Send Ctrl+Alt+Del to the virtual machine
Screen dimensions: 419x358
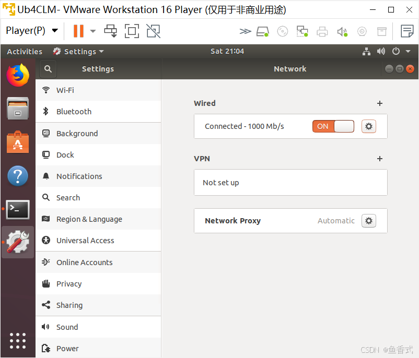pos(111,31)
